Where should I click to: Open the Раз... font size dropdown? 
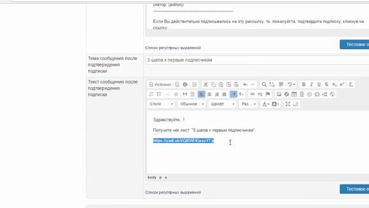click(x=248, y=104)
